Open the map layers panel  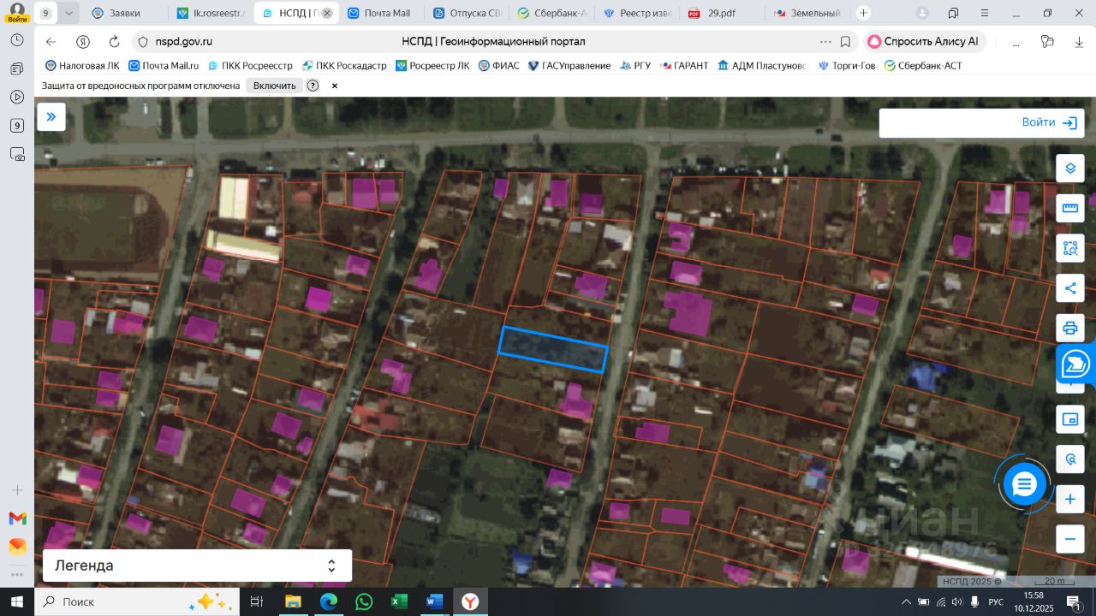pos(1069,169)
